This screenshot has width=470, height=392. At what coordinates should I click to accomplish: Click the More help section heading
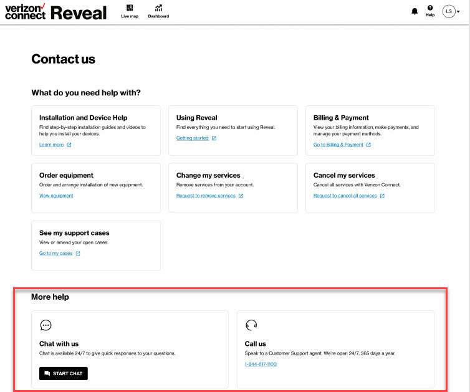(50, 297)
